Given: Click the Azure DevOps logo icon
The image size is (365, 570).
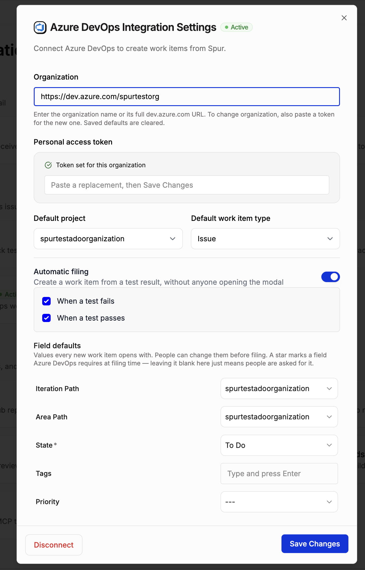Looking at the screenshot, I should click(x=40, y=28).
